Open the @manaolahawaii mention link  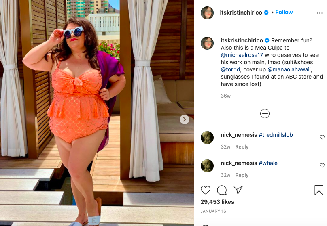click(x=289, y=69)
